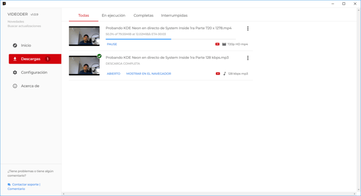Open the Novedades link

[x=16, y=21]
